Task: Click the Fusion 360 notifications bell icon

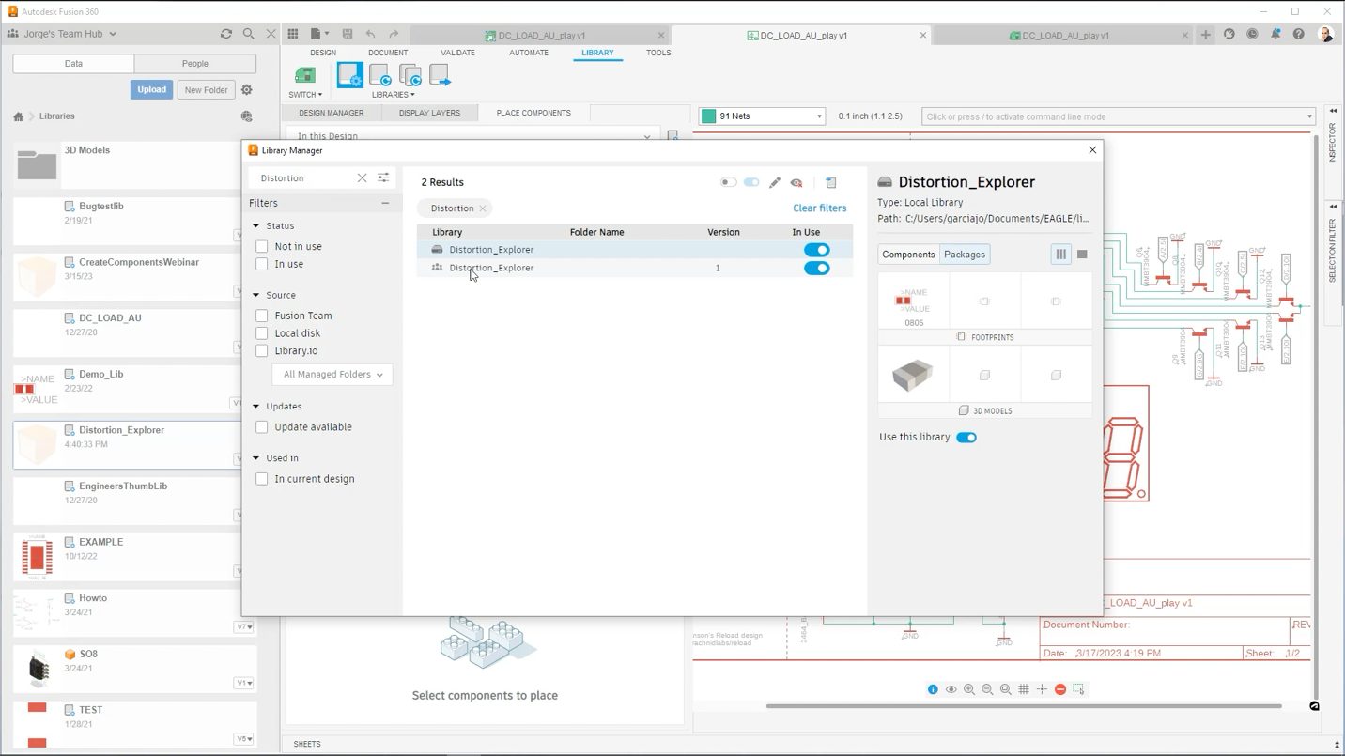Action: (x=1275, y=34)
